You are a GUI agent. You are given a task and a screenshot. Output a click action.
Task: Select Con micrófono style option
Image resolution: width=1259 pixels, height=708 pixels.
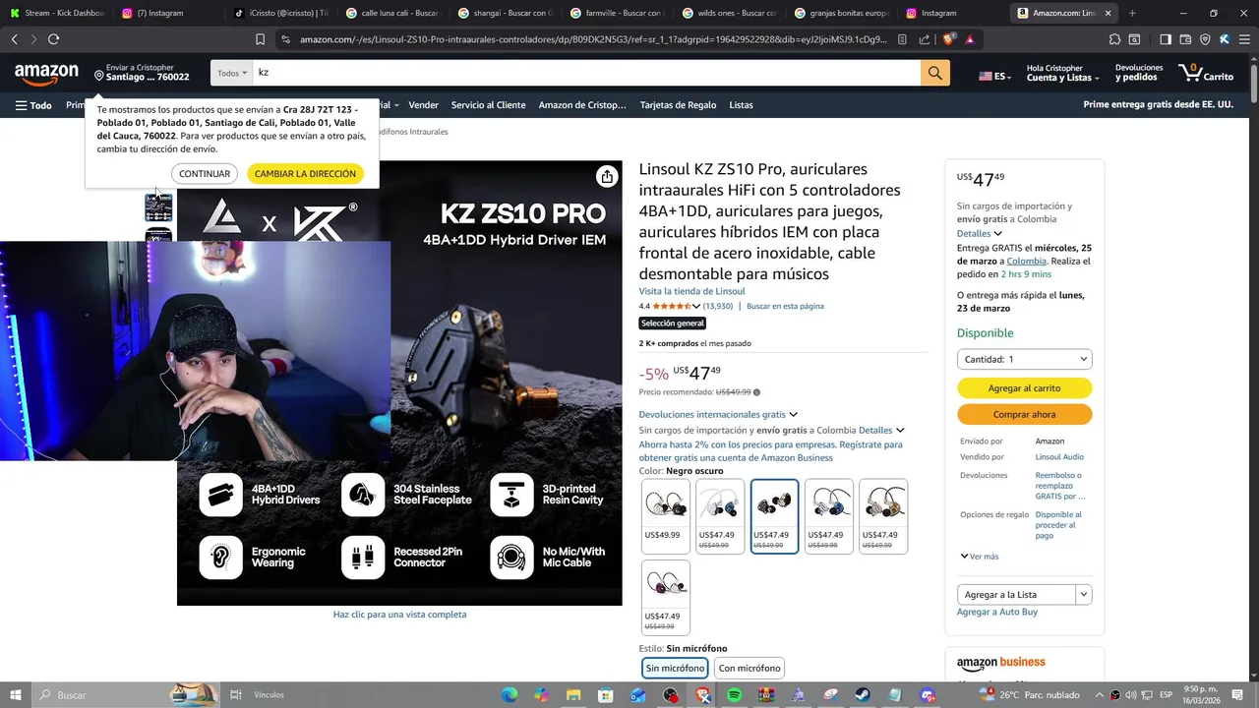[x=749, y=668]
